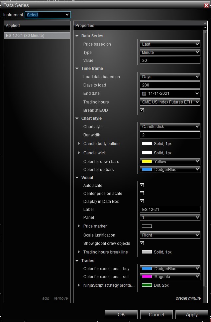
Task: Click the properties scrollbar up arrow
Action: (205, 23)
